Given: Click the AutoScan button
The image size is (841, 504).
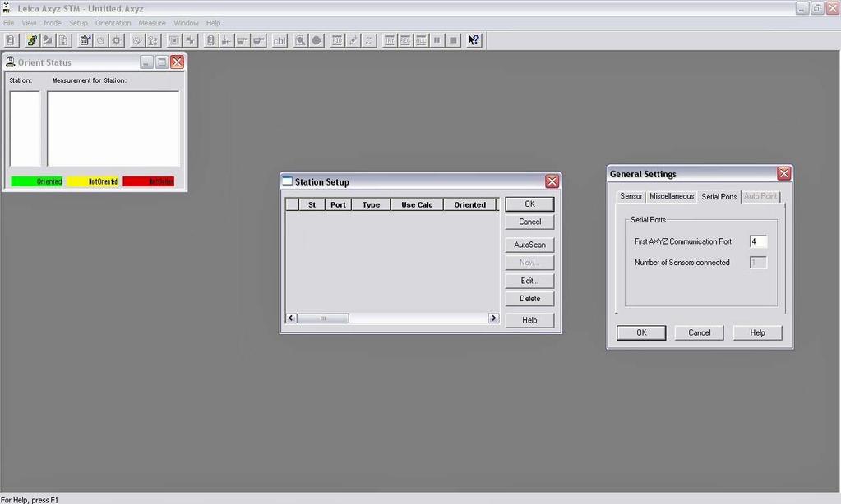Looking at the screenshot, I should (x=529, y=245).
